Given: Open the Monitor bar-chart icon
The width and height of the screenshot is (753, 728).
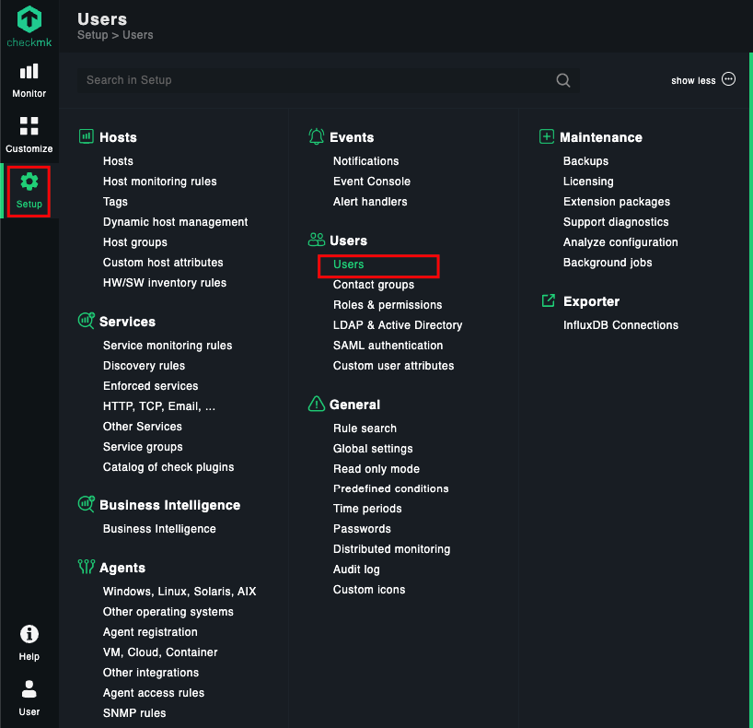Looking at the screenshot, I should coord(29,72).
